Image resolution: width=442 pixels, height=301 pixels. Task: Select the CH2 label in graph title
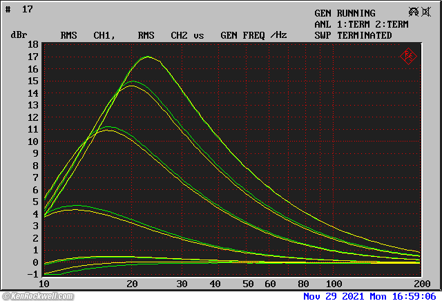point(179,35)
